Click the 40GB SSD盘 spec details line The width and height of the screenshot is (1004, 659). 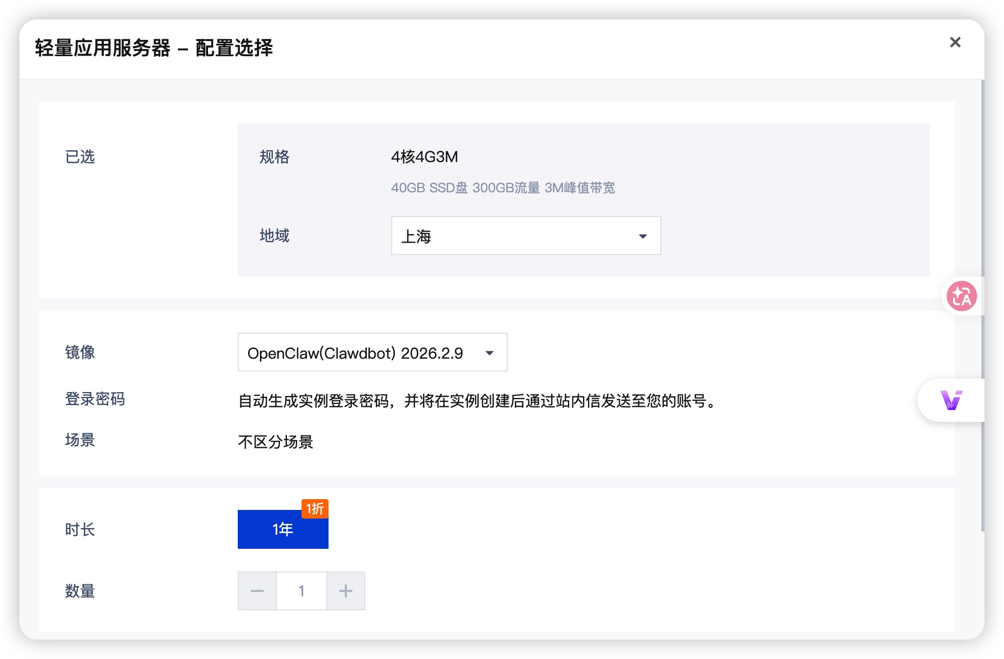[x=503, y=188]
